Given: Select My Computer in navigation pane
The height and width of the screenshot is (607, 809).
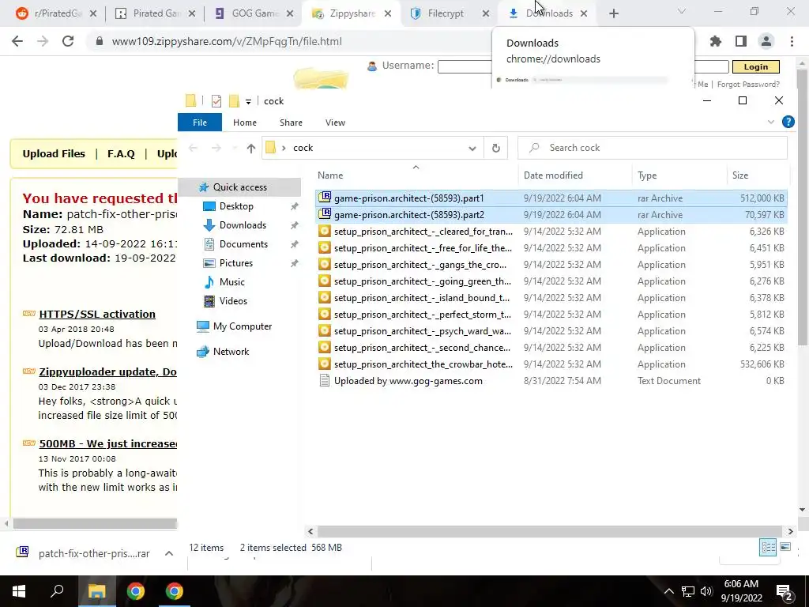Looking at the screenshot, I should (242, 326).
